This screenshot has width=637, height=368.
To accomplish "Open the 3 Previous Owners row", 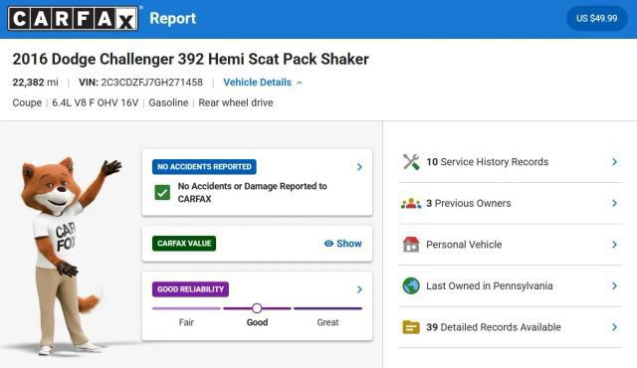I will 510,203.
